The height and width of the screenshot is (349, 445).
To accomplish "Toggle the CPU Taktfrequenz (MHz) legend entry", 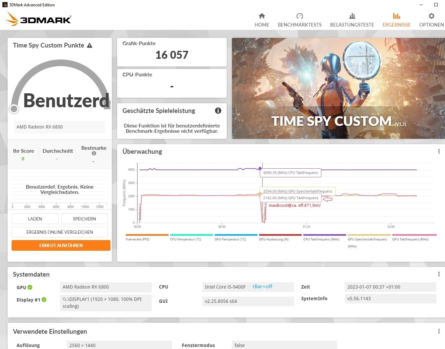I will tap(325, 238).
